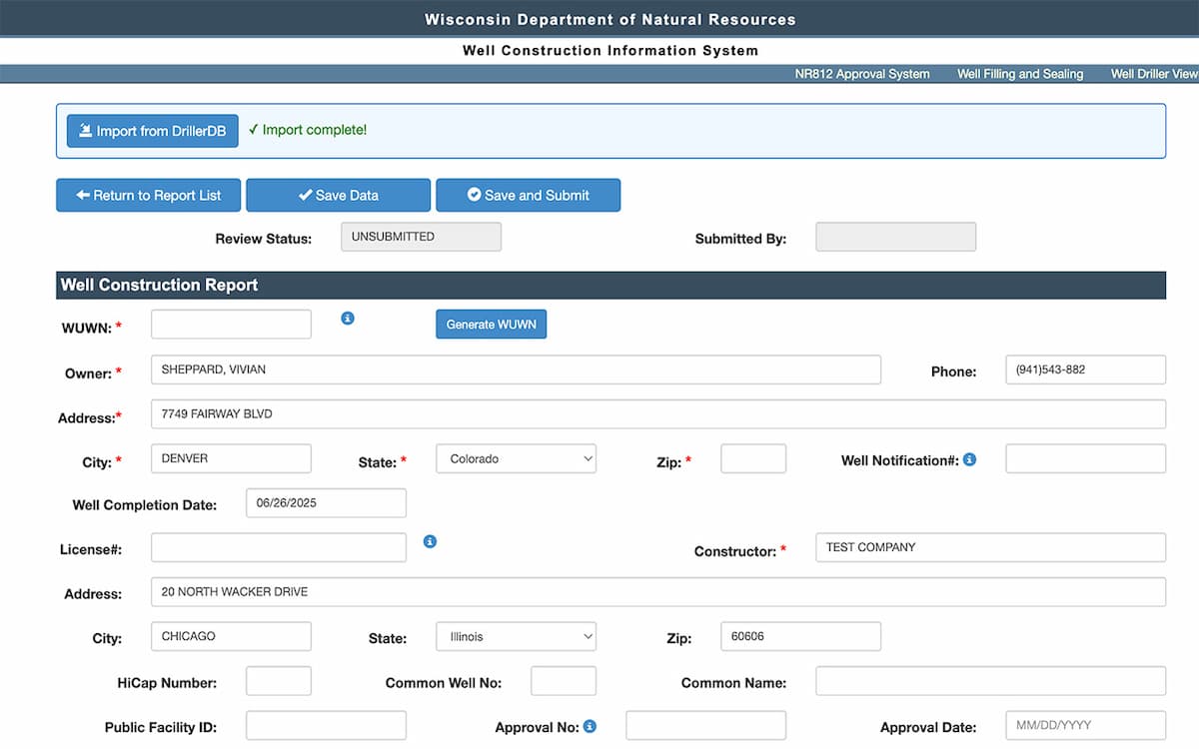This screenshot has width=1199, height=749.
Task: Go to Well Filling and Sealing
Action: 1019,73
